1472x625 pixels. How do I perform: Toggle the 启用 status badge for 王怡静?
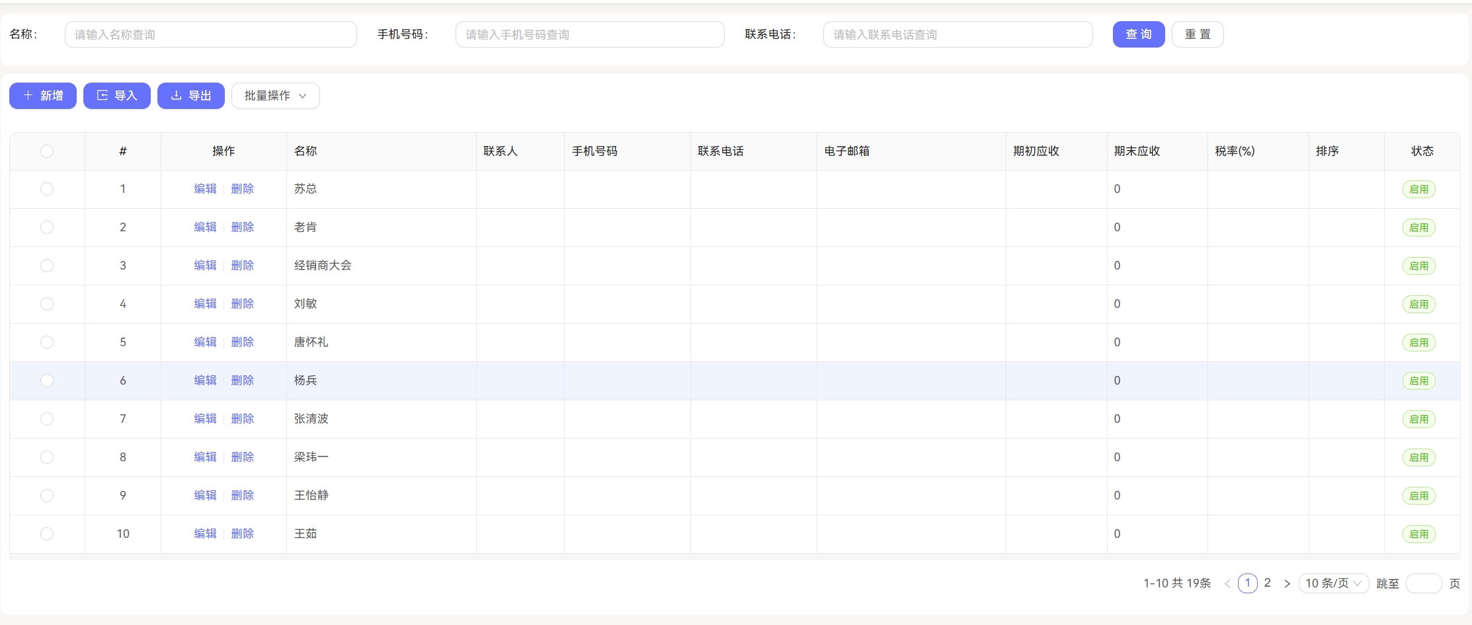(x=1419, y=496)
